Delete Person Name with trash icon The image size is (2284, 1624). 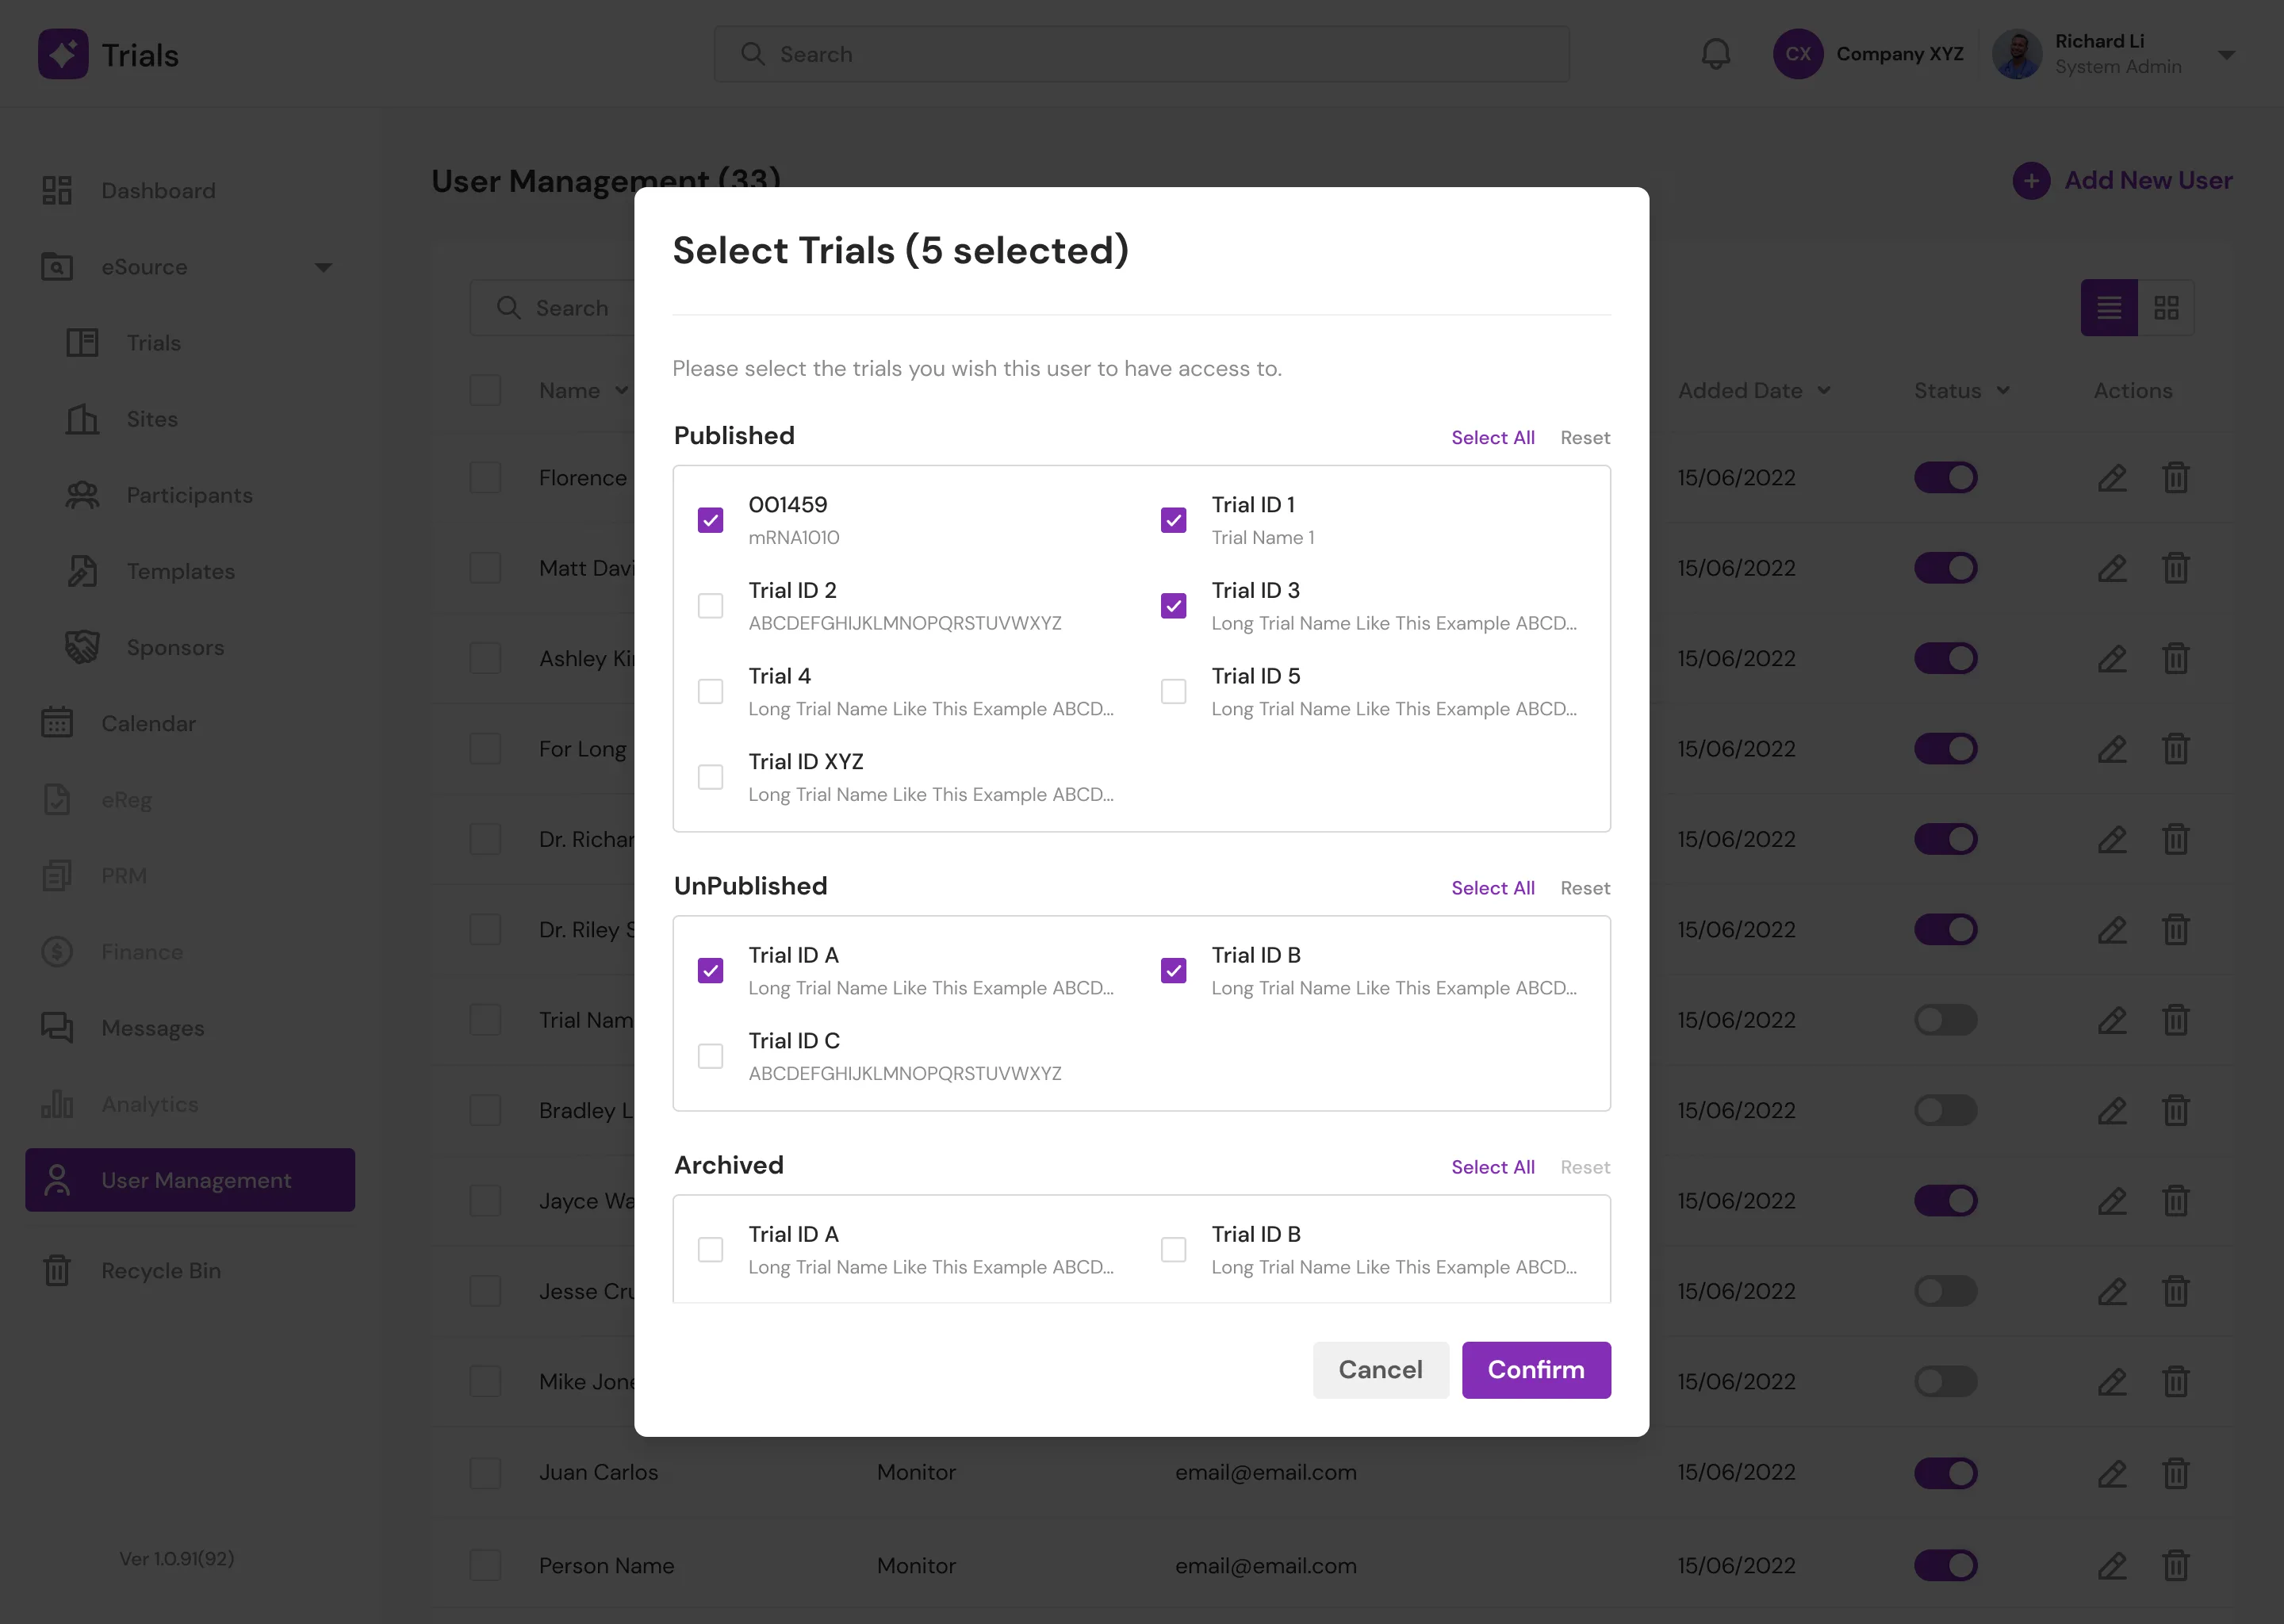[2176, 1566]
